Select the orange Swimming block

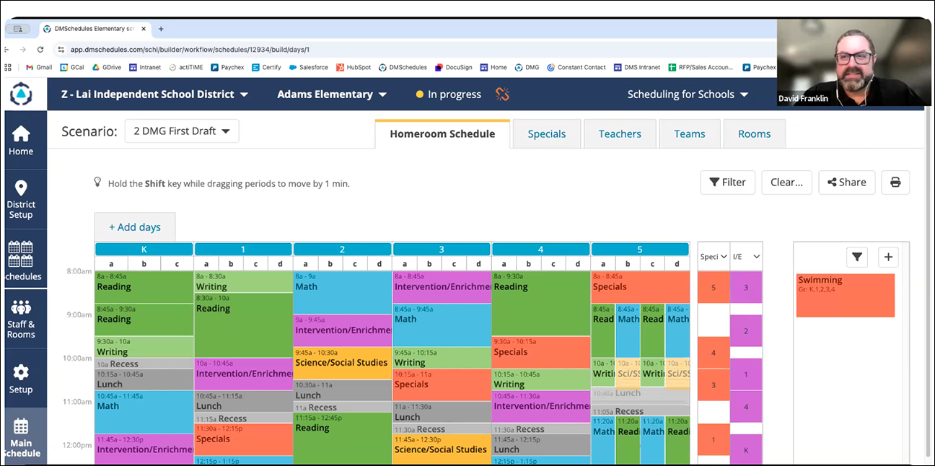pyautogui.click(x=845, y=295)
